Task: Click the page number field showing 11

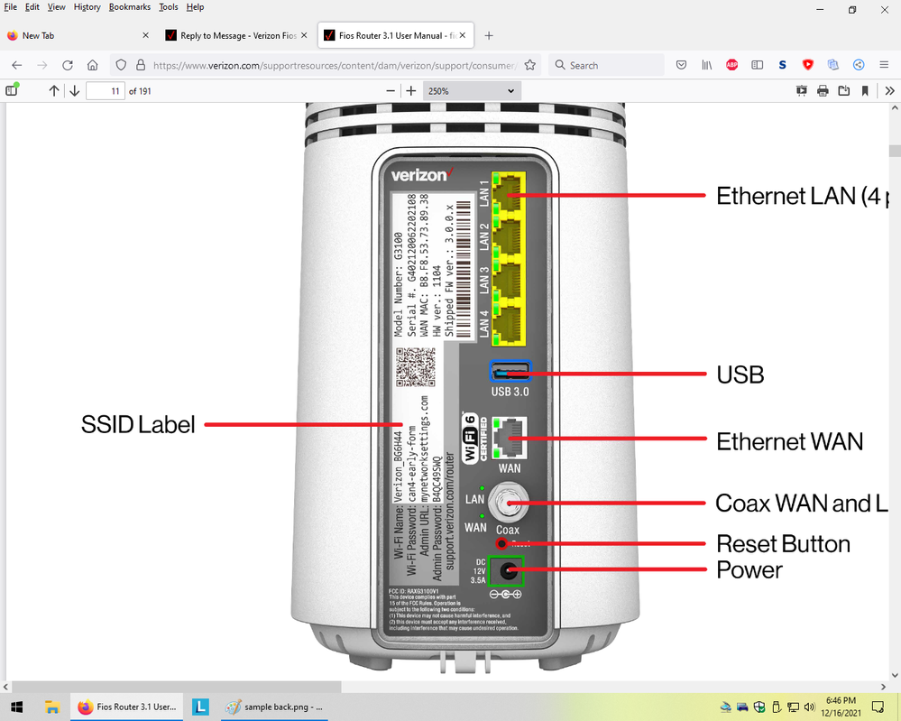Action: [106, 91]
